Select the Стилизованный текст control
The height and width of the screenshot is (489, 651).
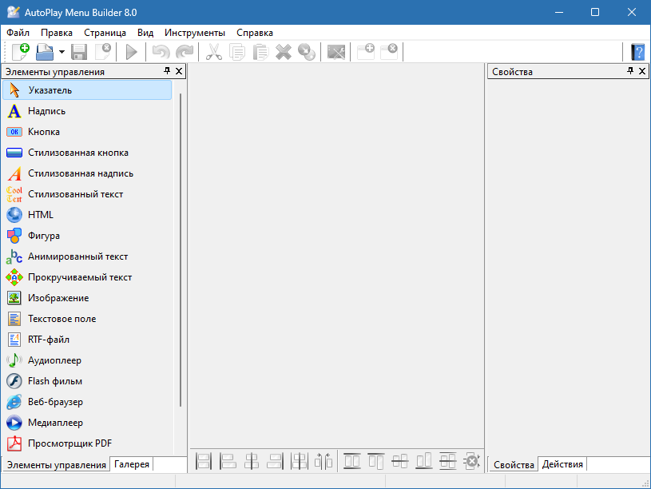point(87,194)
